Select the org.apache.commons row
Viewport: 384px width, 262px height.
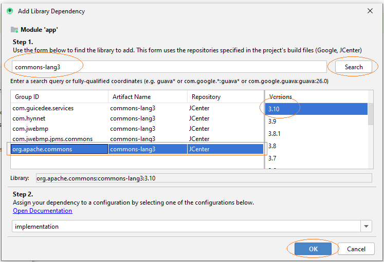point(137,149)
